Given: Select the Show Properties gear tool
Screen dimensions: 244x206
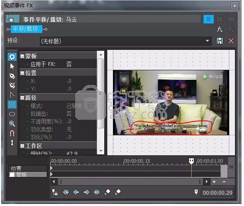Looking at the screenshot, I should 12,57.
